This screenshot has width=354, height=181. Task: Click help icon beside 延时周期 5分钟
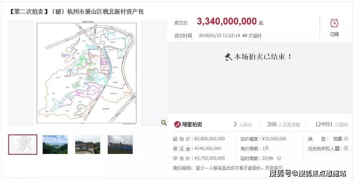(279, 158)
